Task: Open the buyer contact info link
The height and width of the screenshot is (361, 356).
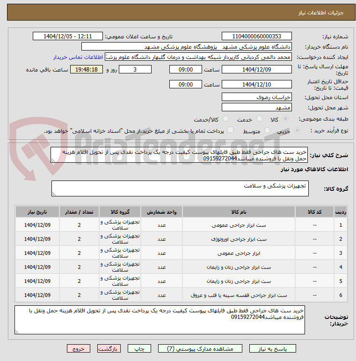Action: tap(78, 57)
